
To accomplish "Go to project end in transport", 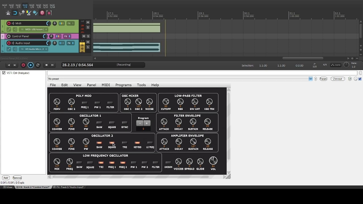I will 15,65.
